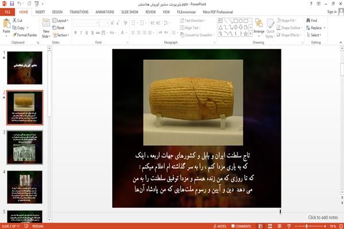Click the Find binoculars button
The image size is (344, 229).
(x=312, y=21)
